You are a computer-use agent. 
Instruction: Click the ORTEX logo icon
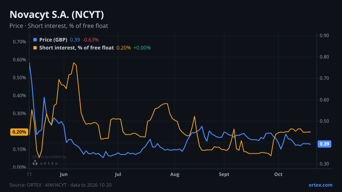tap(35, 163)
